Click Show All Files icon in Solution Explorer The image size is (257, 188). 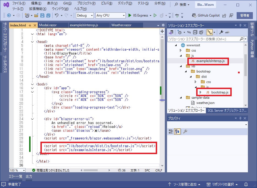point(201,32)
